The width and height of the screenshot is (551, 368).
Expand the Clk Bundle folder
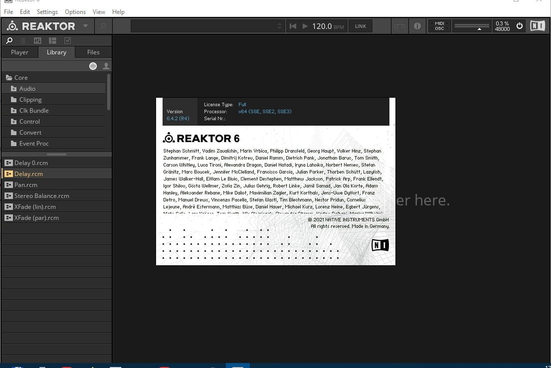pyautogui.click(x=13, y=111)
